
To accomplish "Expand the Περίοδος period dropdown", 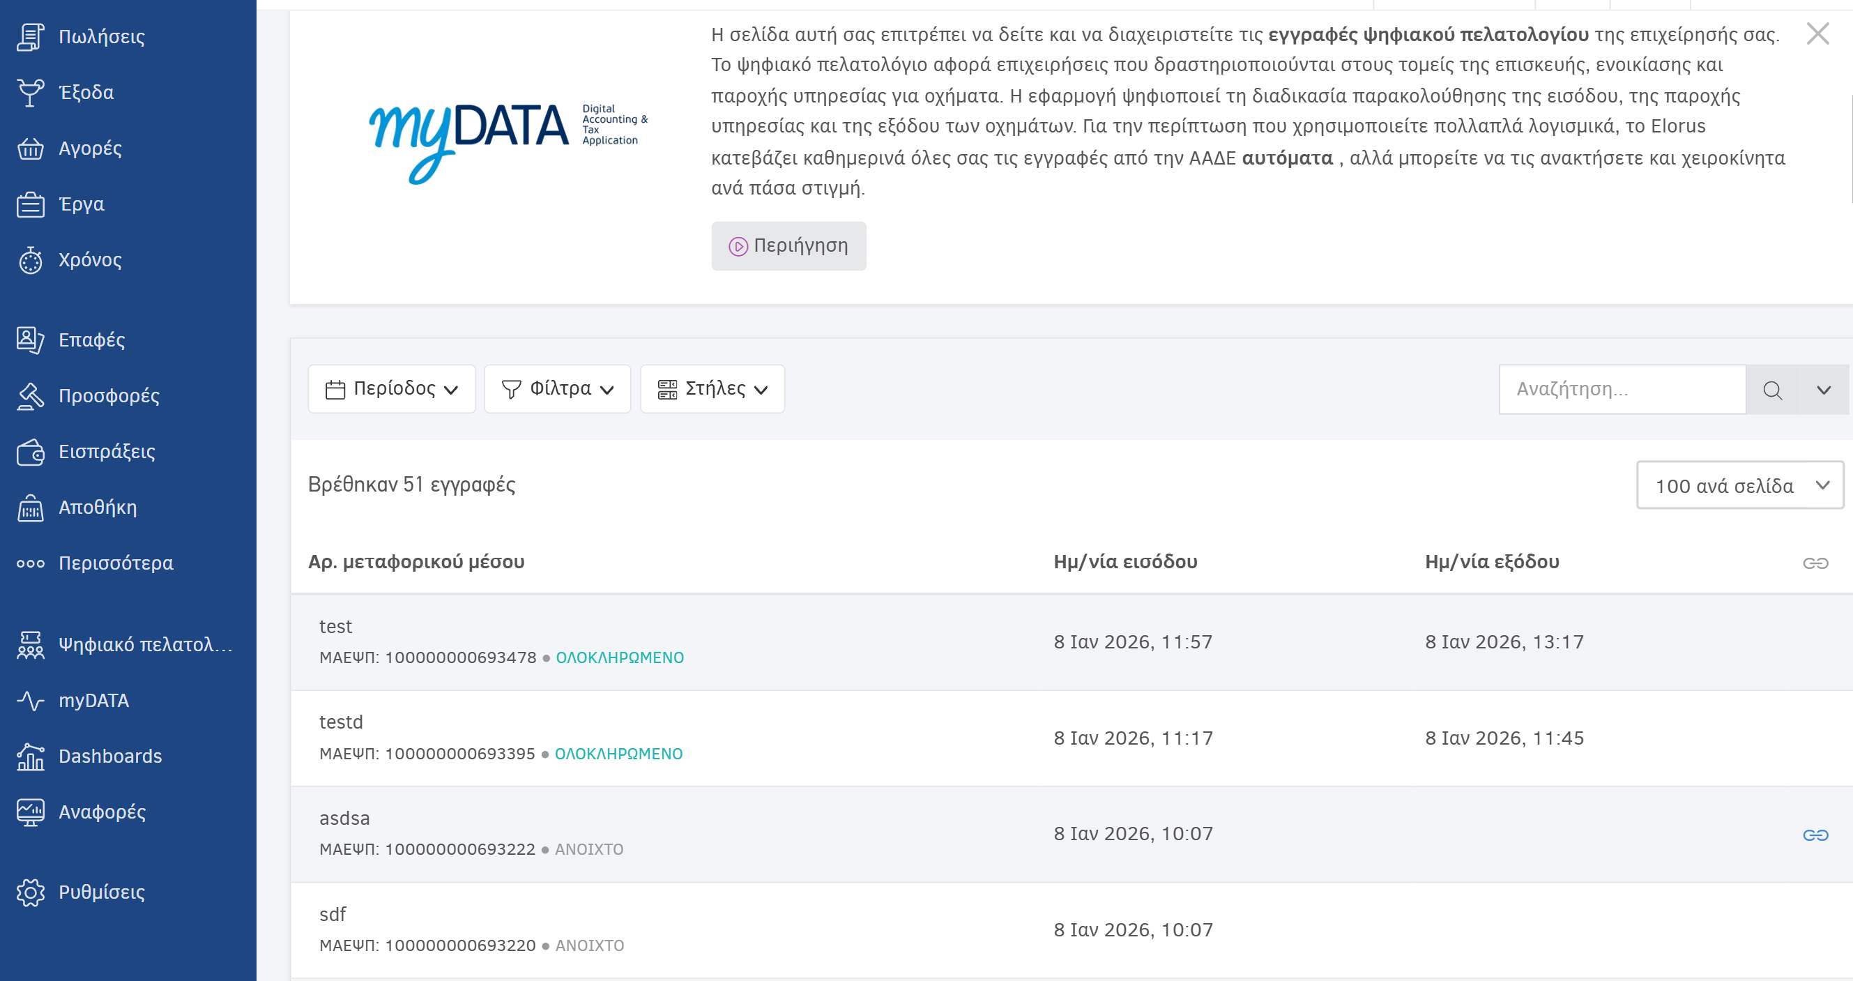I will click(x=391, y=389).
